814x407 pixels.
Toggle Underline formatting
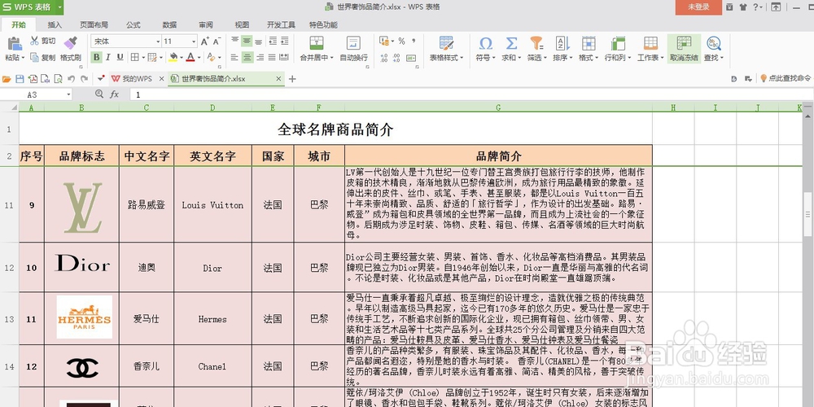coord(120,57)
